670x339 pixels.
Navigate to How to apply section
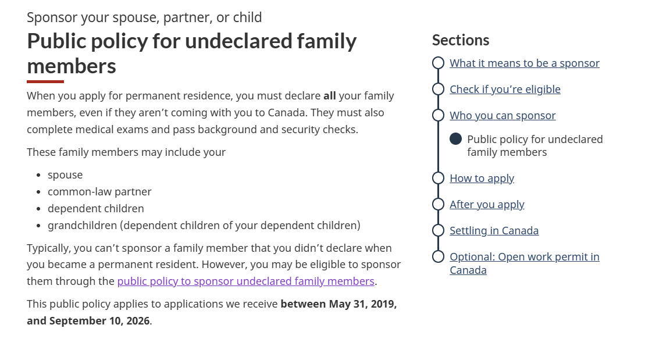pyautogui.click(x=482, y=179)
